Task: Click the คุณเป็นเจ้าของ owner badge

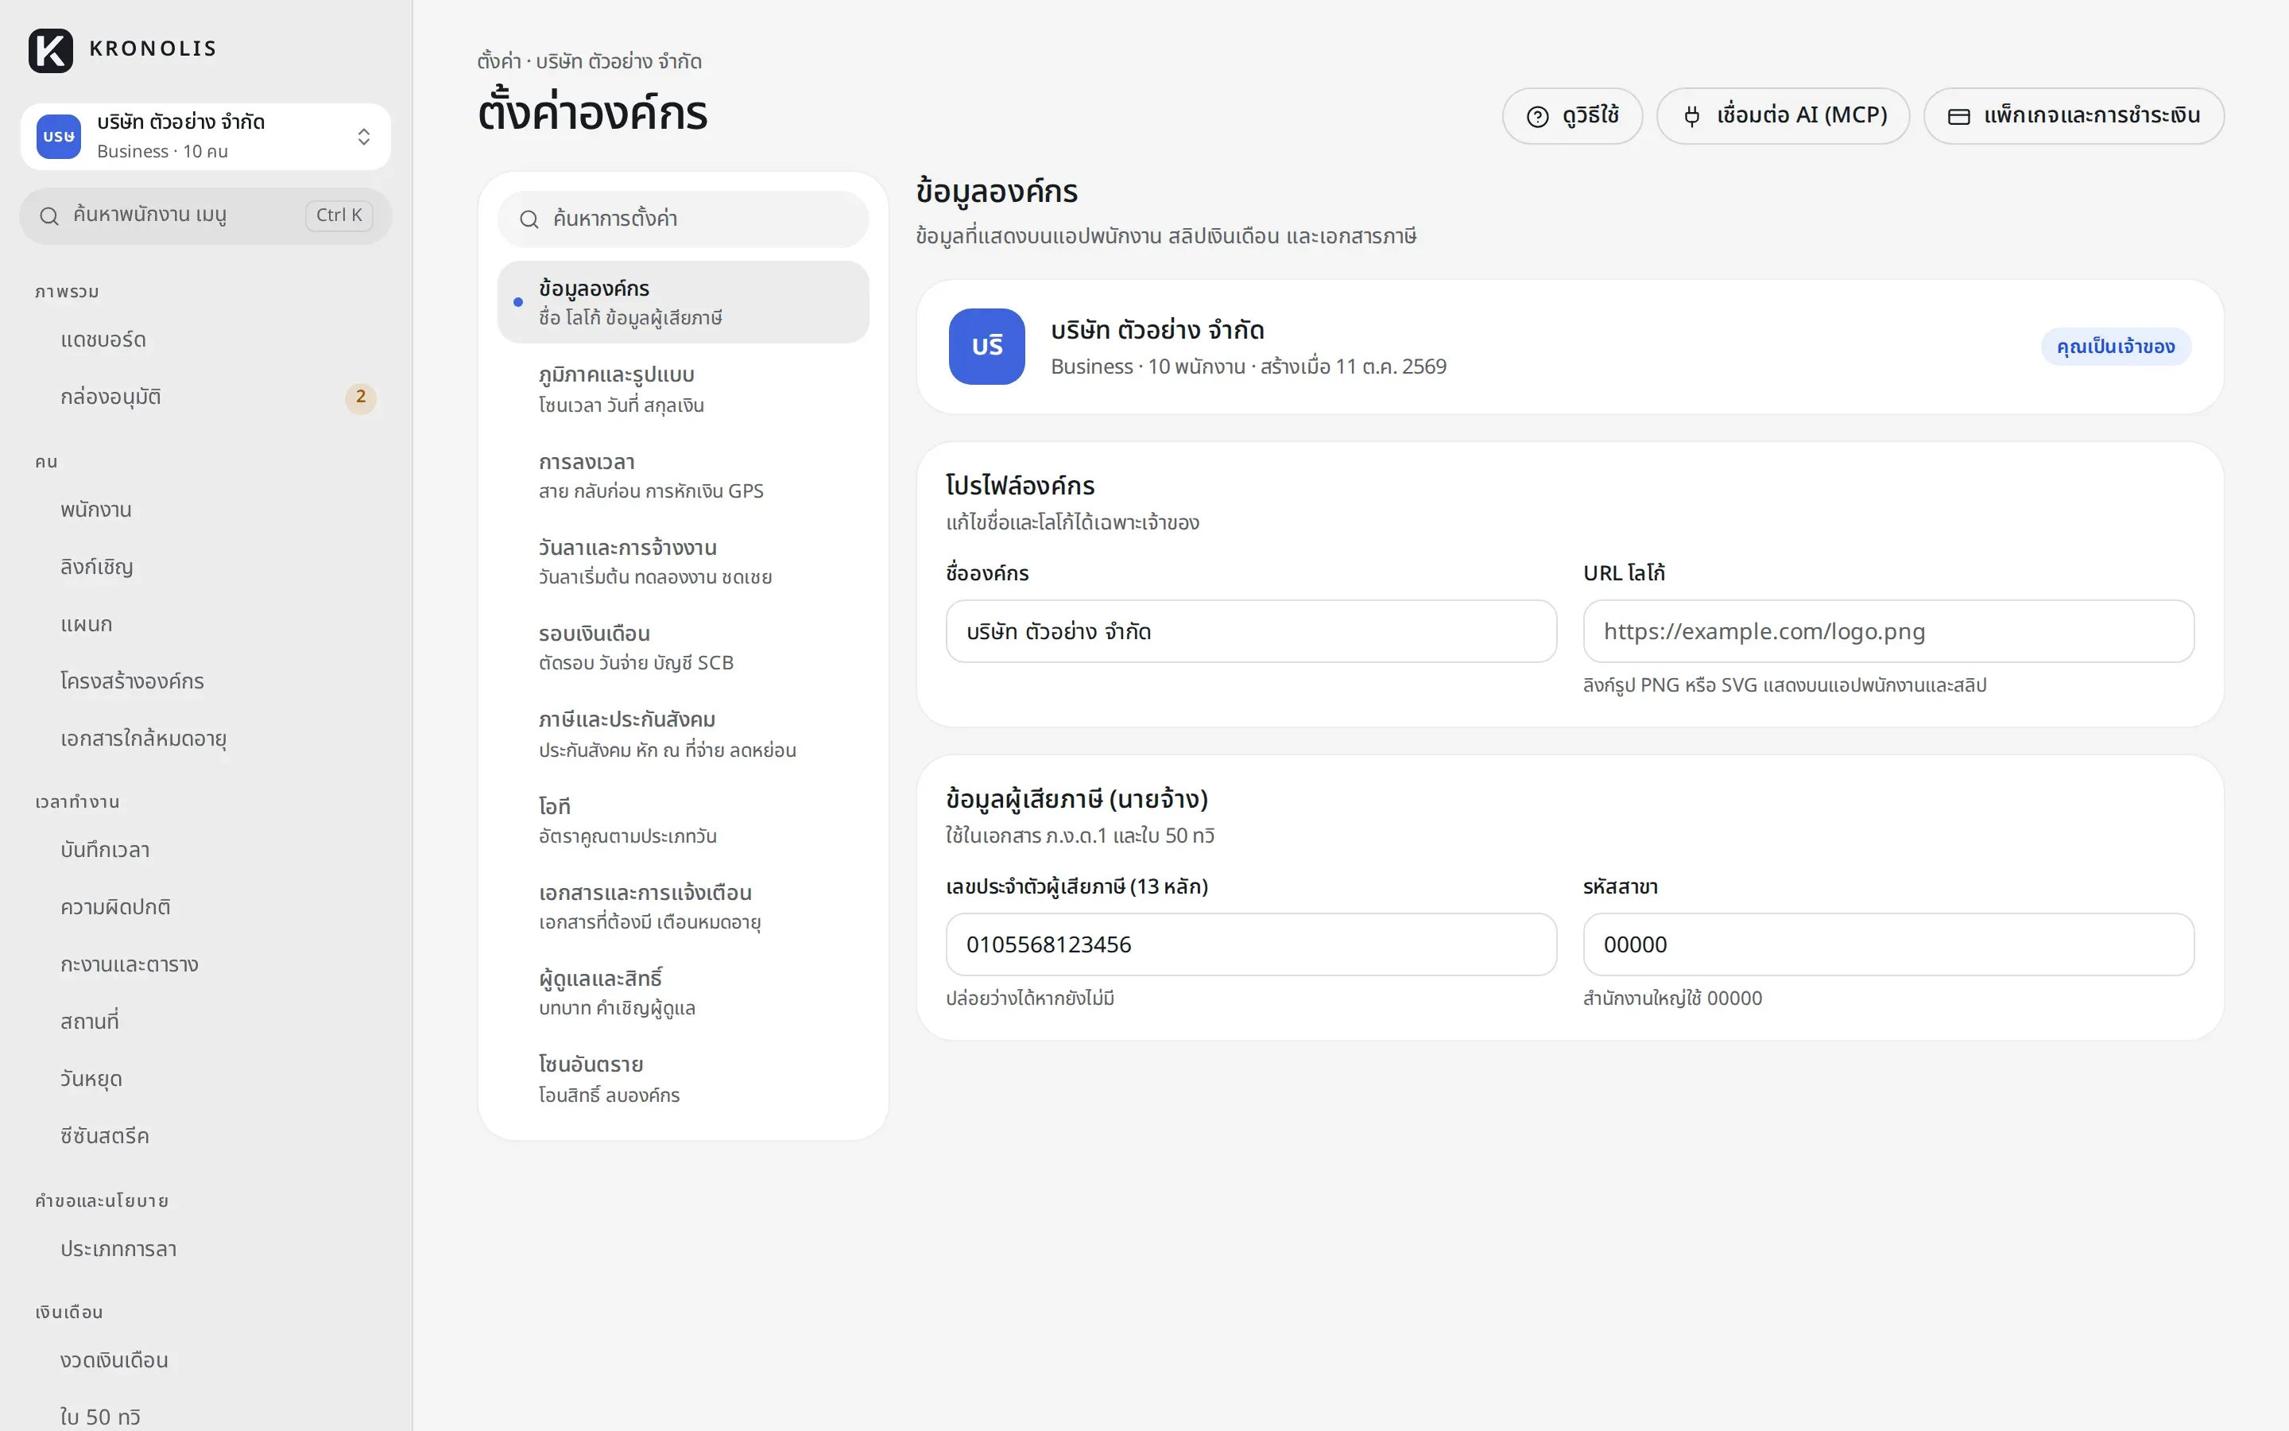Action: (2116, 347)
